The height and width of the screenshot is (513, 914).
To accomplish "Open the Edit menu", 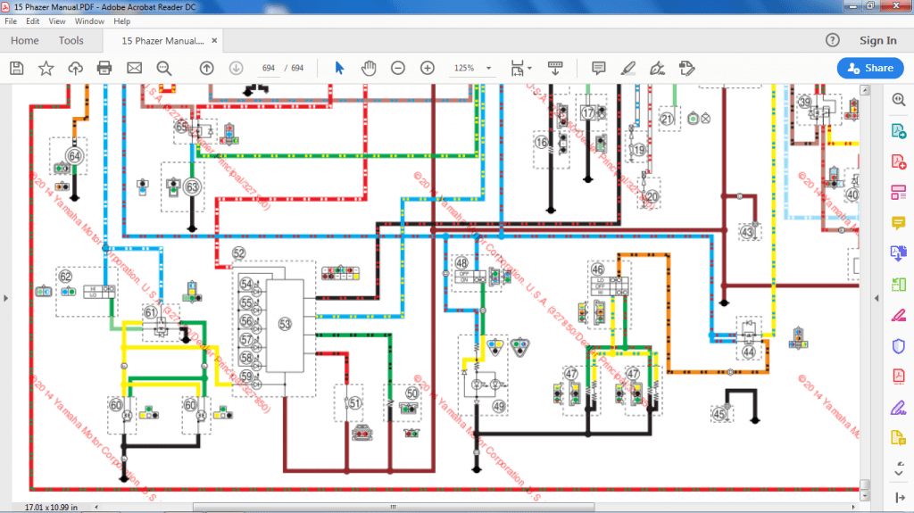I will pyautogui.click(x=33, y=21).
